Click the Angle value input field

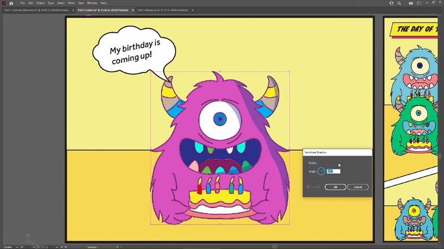[333, 172]
